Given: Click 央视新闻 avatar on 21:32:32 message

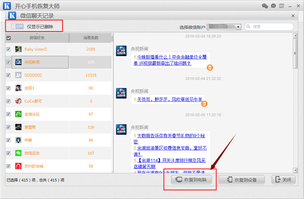Looking at the screenshot, I should [x=121, y=93].
